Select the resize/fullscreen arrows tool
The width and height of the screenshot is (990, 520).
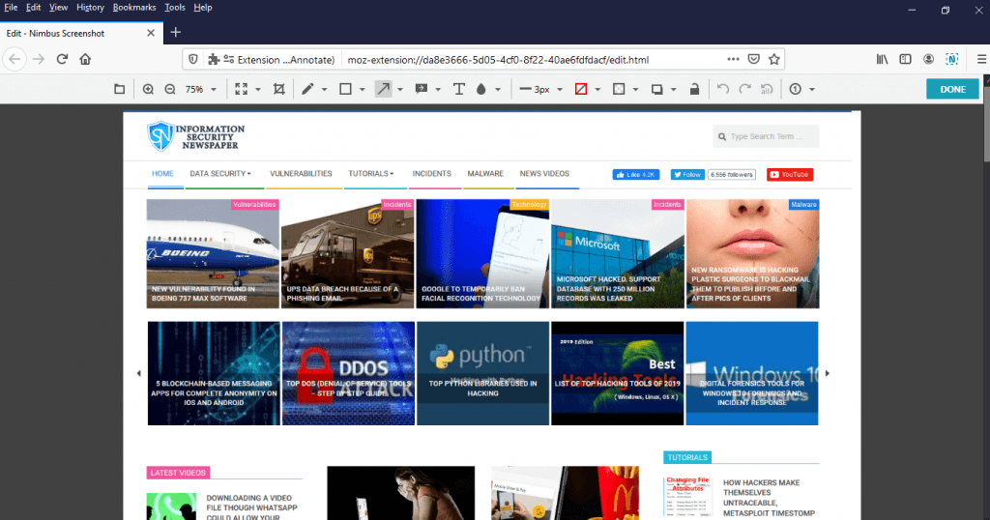click(x=241, y=89)
